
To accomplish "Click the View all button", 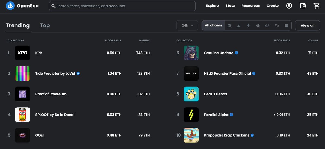I will (308, 25).
